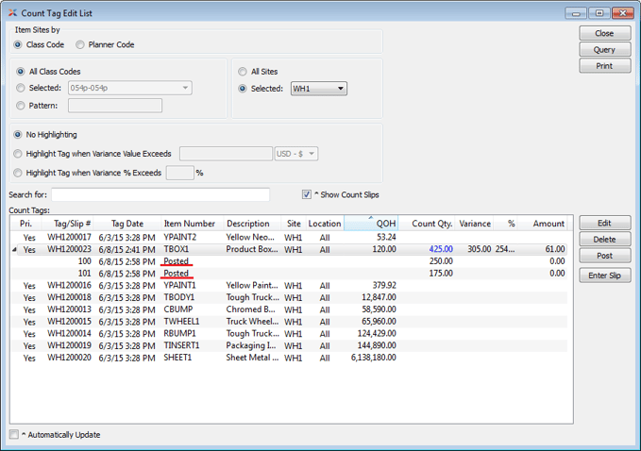Open the WH1 site dropdown
This screenshot has height=451, width=641.
[318, 89]
